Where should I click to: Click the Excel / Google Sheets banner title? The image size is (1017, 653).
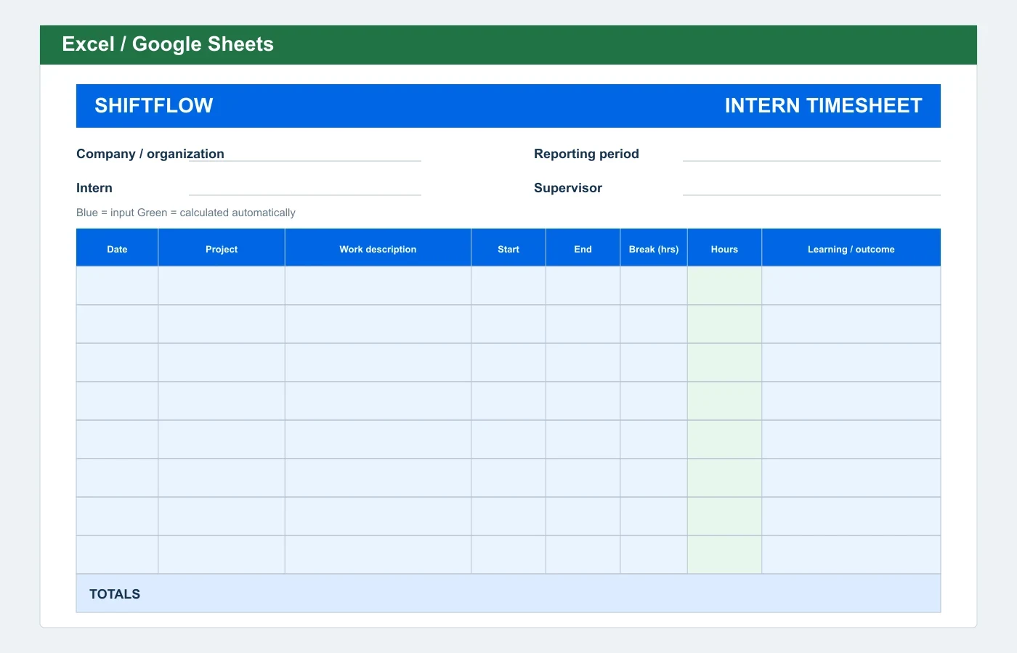click(x=168, y=44)
